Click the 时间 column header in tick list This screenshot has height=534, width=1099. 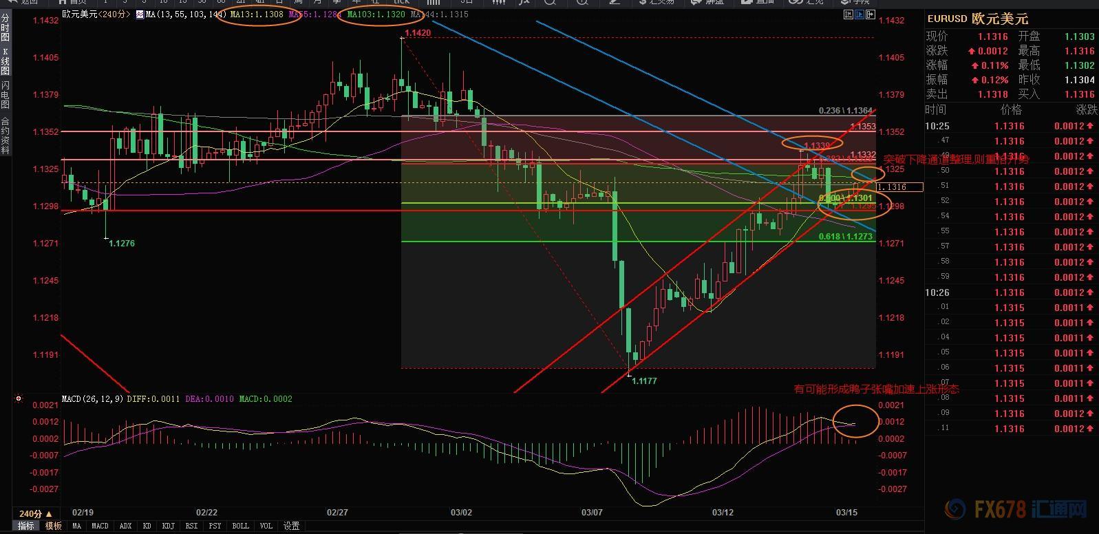[x=936, y=109]
